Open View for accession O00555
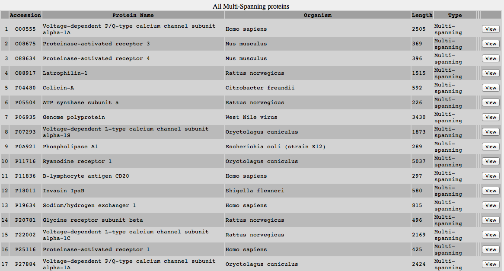This screenshot has width=504, height=271. tap(490, 29)
